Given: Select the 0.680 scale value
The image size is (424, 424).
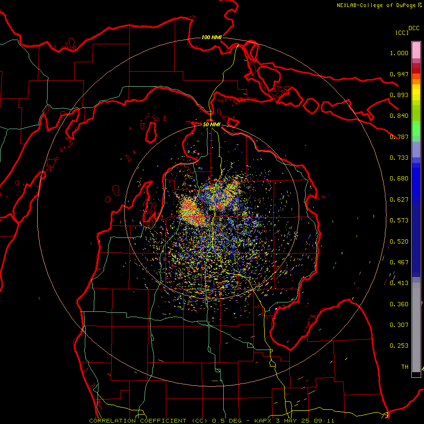Looking at the screenshot, I should (x=399, y=179).
